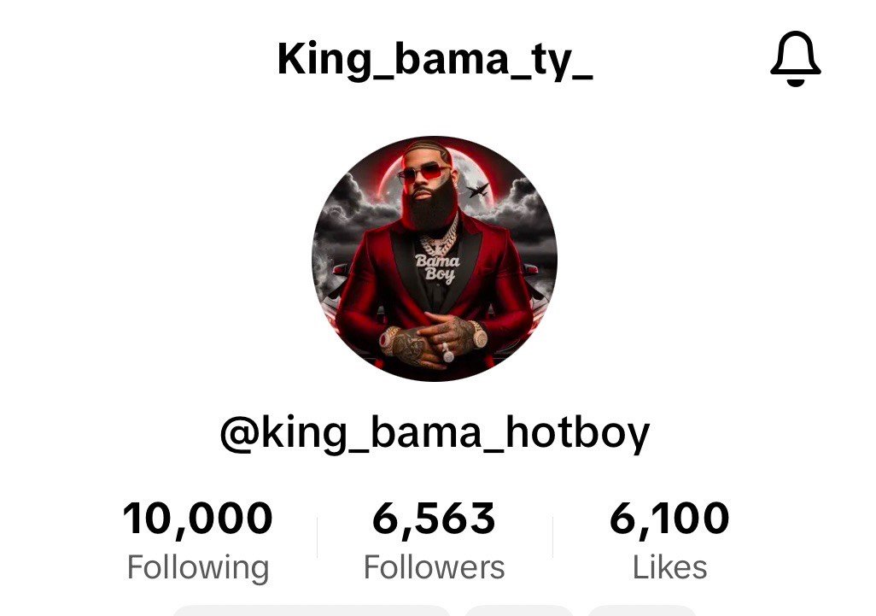Screen dimensions: 876x616
Task: Open the 6,100 likes count
Action: [x=669, y=519]
